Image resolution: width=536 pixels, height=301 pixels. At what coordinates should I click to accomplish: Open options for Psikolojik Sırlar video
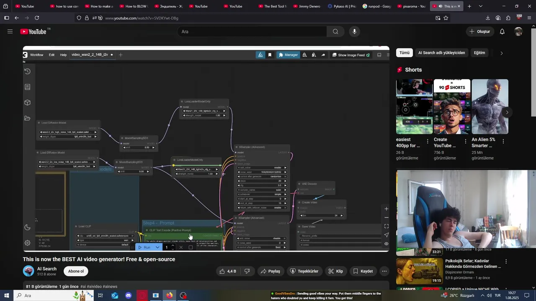click(x=506, y=262)
